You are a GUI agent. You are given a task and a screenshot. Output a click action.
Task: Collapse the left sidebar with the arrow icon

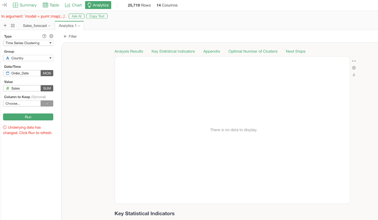tap(4, 5)
